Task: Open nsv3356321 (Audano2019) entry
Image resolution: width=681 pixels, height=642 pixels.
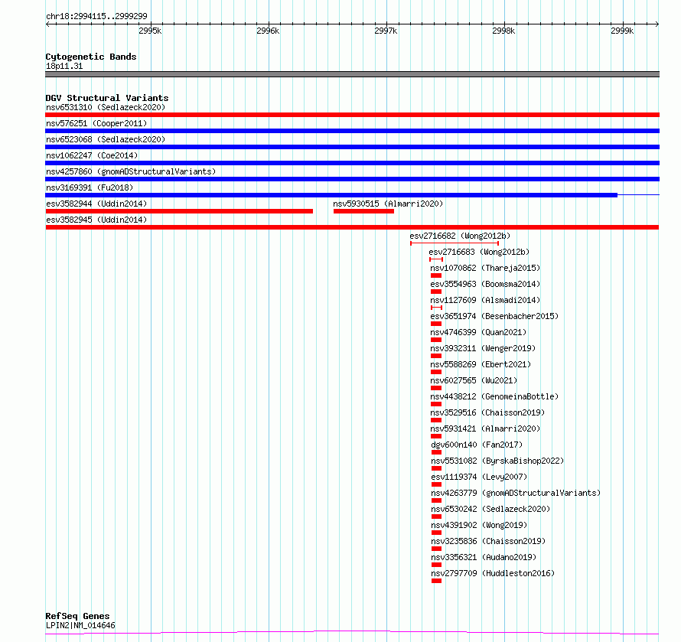Action: (484, 557)
